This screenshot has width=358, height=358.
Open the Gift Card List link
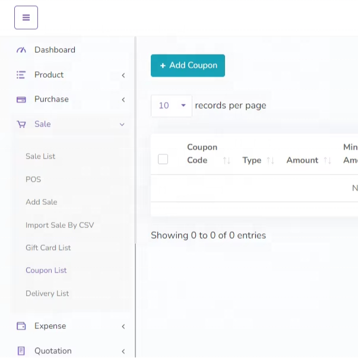(48, 248)
